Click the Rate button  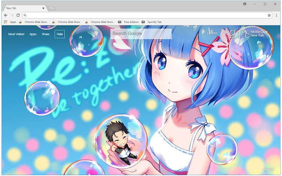(x=60, y=34)
